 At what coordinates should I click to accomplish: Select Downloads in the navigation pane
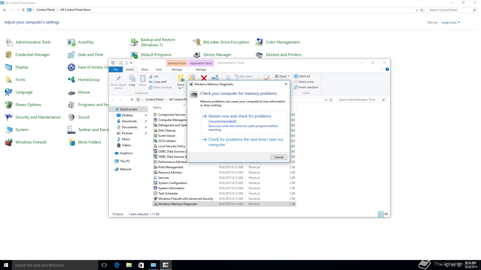point(129,121)
